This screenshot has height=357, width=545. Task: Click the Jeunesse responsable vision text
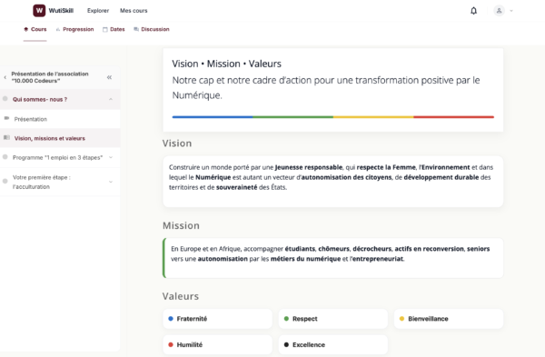pyautogui.click(x=309, y=167)
